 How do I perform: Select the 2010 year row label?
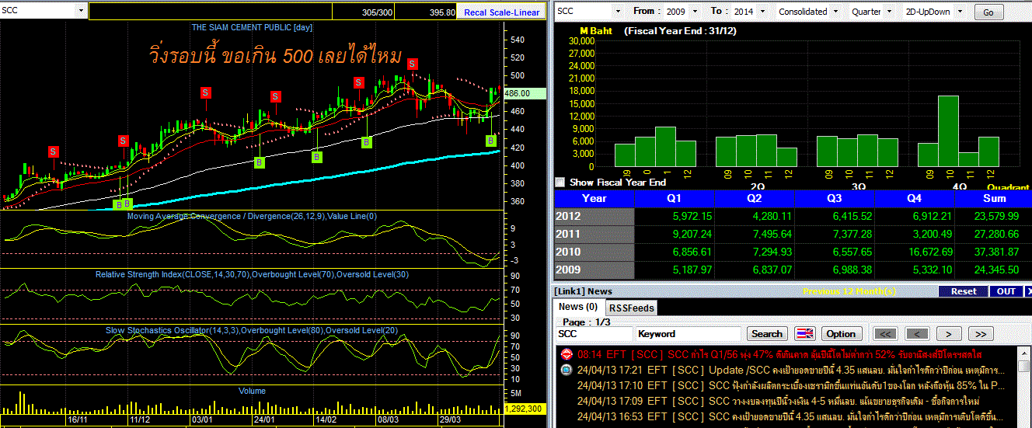click(x=594, y=252)
